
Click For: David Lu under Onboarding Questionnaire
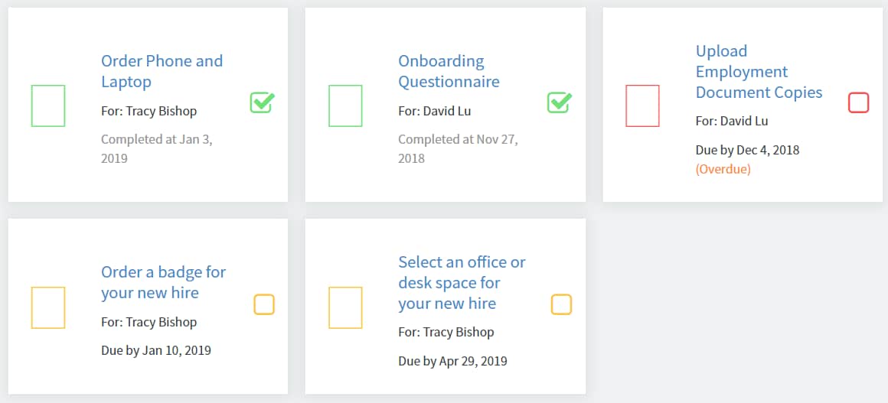click(434, 111)
